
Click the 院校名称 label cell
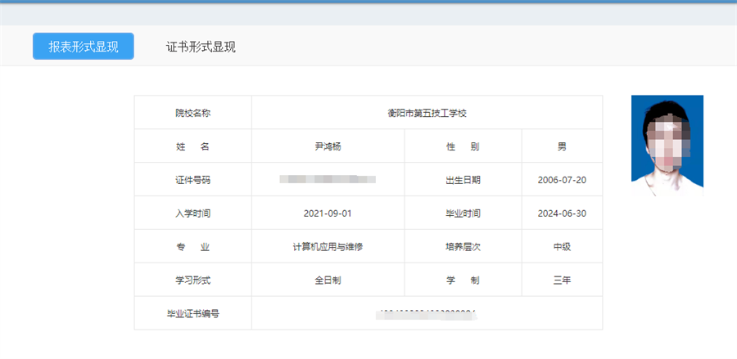pyautogui.click(x=192, y=113)
